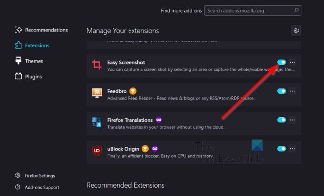Click the Firefox Translations extension icon
Screen dimensions: 324x196
97,122
